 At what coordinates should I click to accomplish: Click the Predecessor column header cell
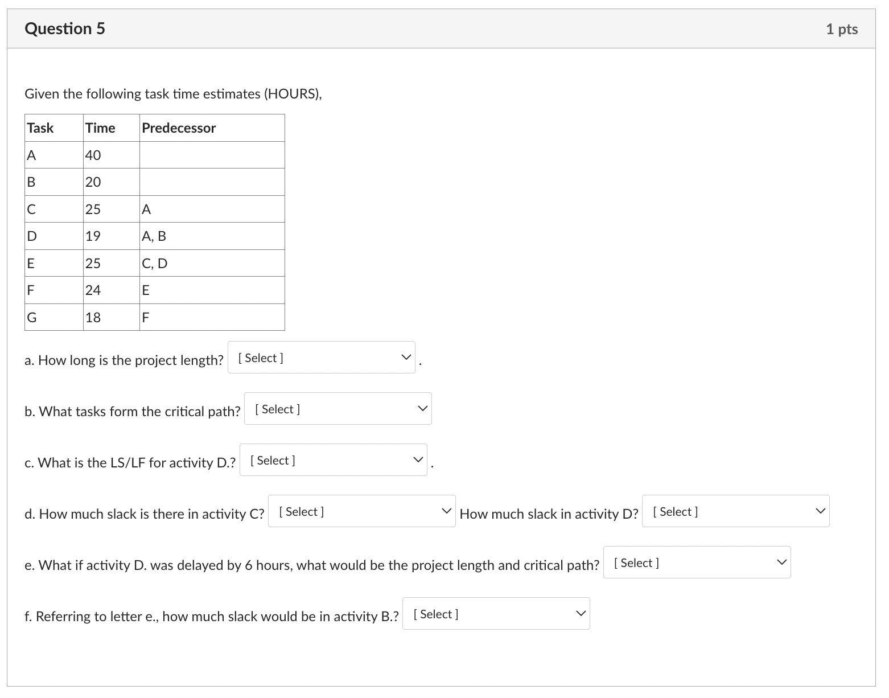(211, 128)
